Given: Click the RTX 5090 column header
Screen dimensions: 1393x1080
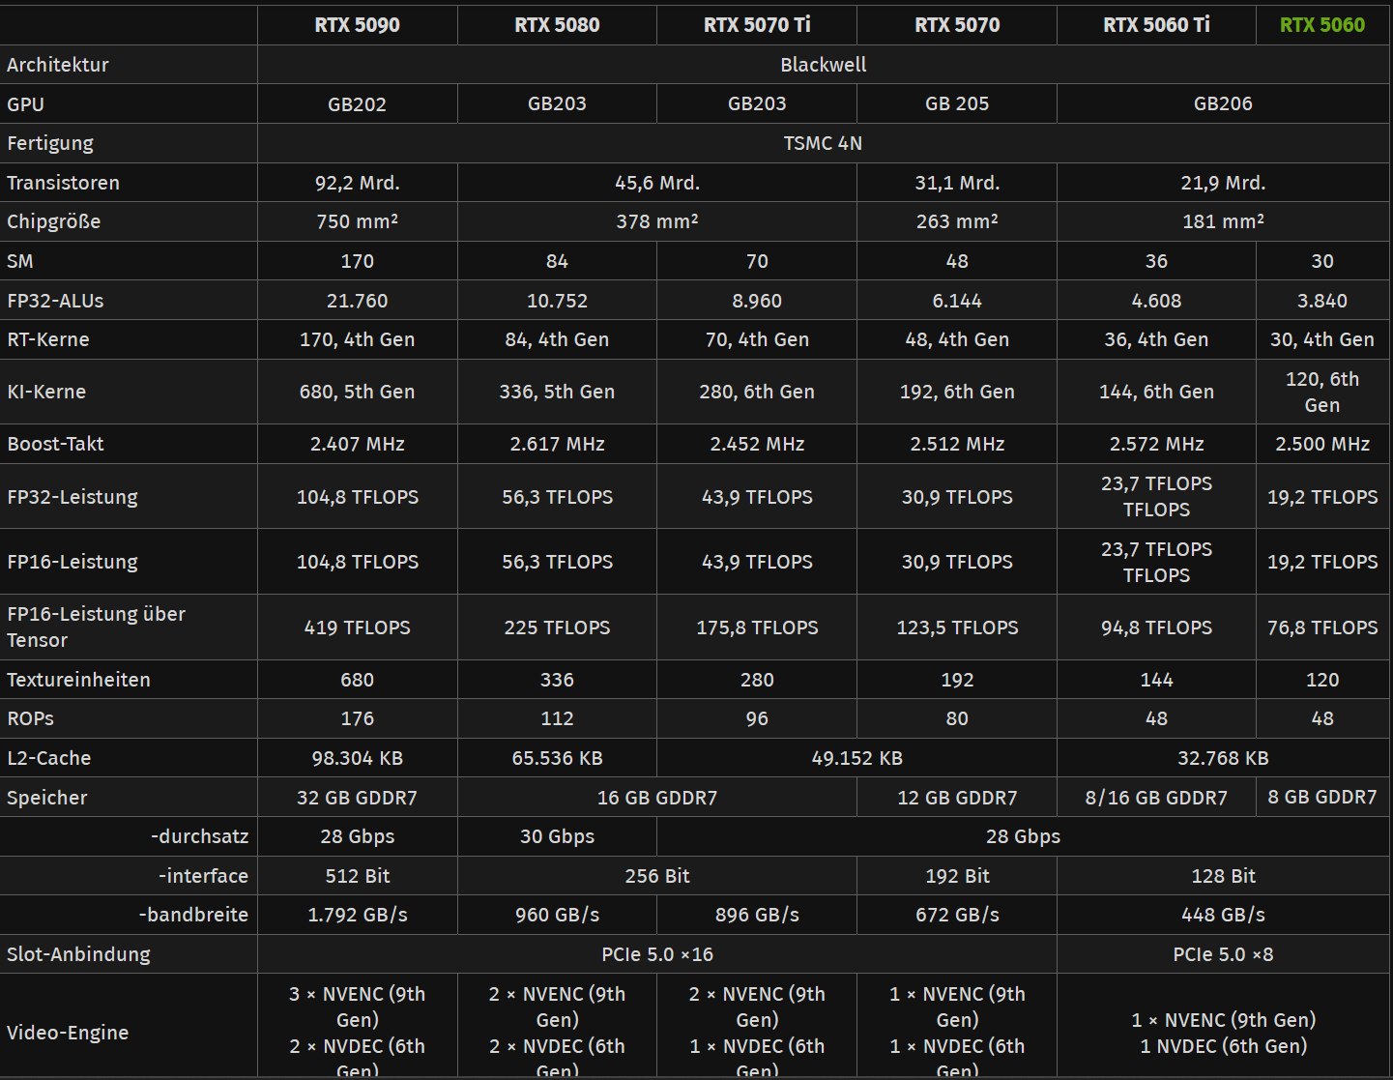Looking at the screenshot, I should click(x=357, y=25).
